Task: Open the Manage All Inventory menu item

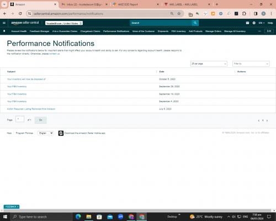Action: click(x=235, y=31)
